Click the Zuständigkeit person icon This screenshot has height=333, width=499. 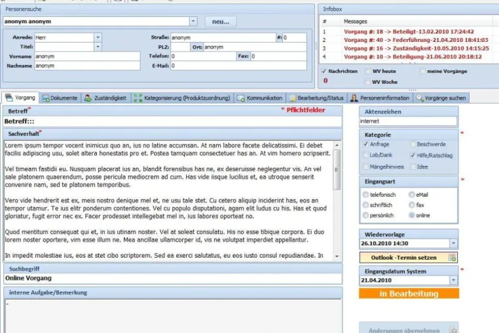(88, 98)
